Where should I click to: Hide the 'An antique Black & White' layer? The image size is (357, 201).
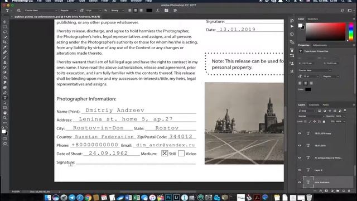click(300, 157)
